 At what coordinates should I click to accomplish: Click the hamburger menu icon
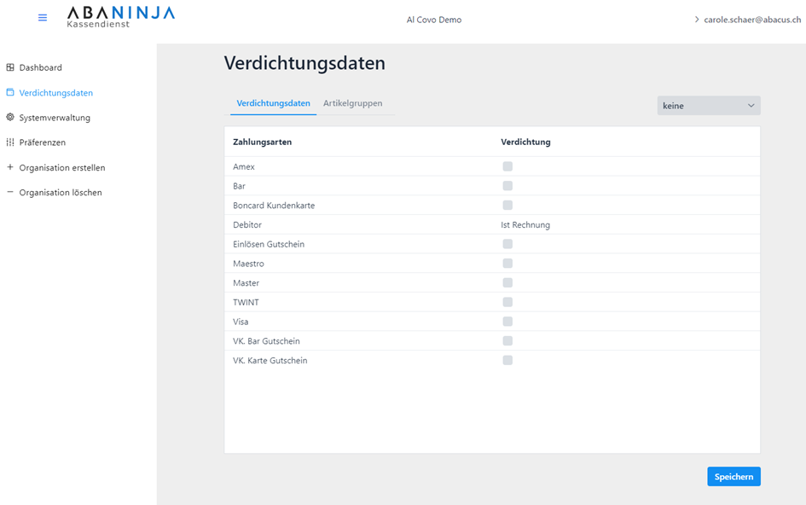pyautogui.click(x=43, y=18)
